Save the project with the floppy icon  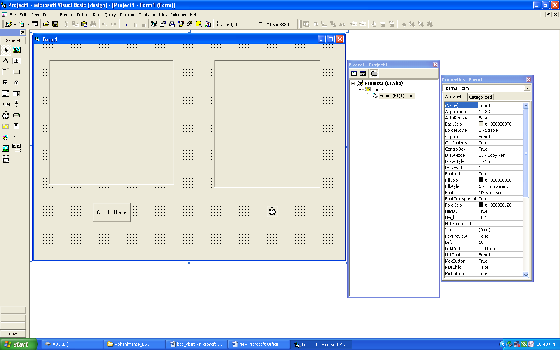(55, 24)
